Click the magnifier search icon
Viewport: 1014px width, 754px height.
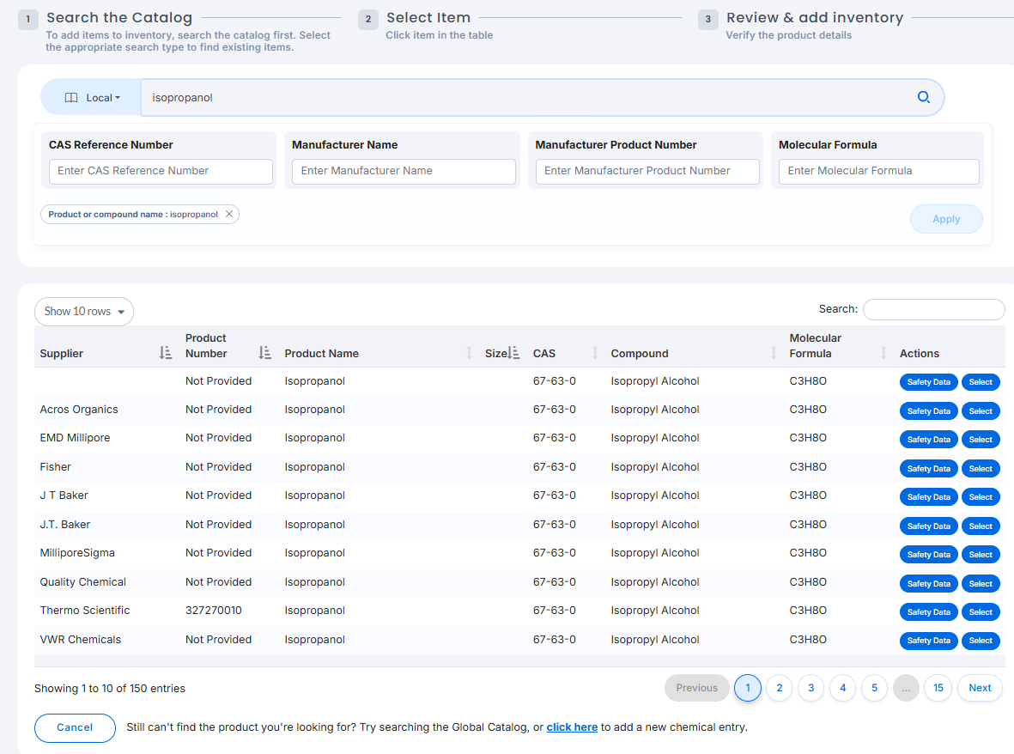pos(924,97)
